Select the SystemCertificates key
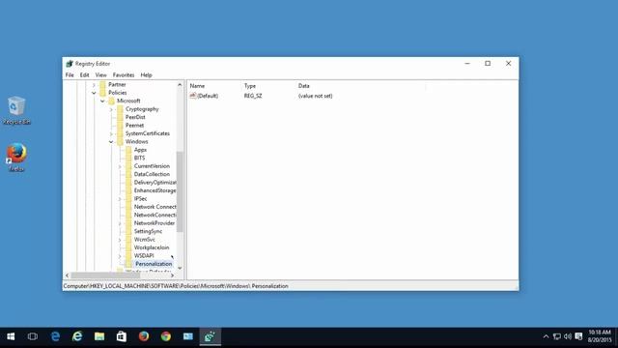618x348 pixels. (148, 133)
